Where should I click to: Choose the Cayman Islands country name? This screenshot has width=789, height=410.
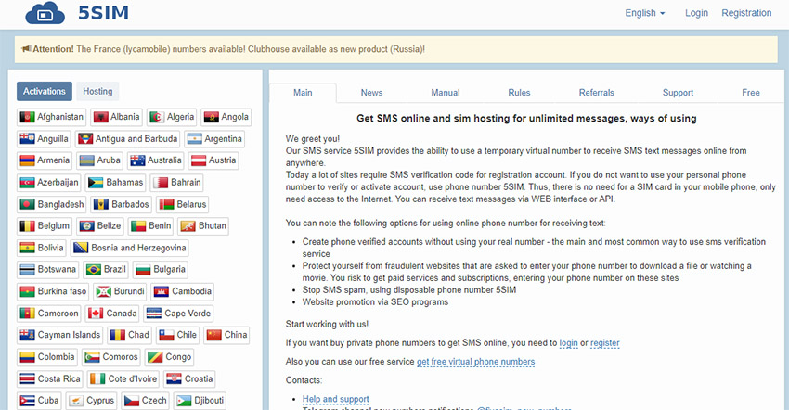[69, 335]
